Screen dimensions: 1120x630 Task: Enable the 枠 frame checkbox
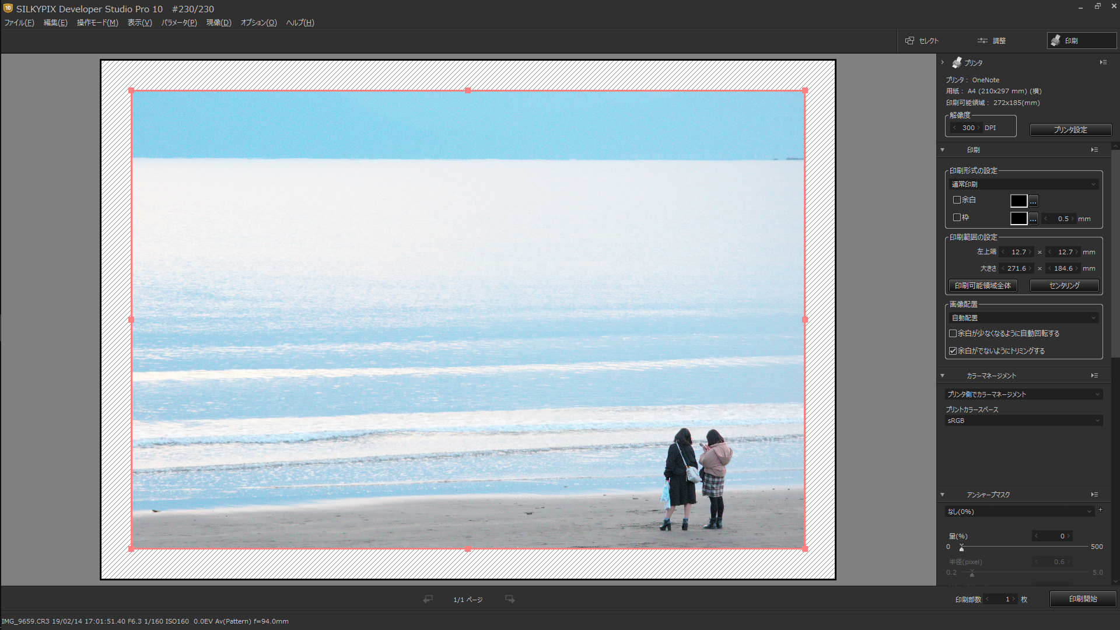pyautogui.click(x=957, y=218)
